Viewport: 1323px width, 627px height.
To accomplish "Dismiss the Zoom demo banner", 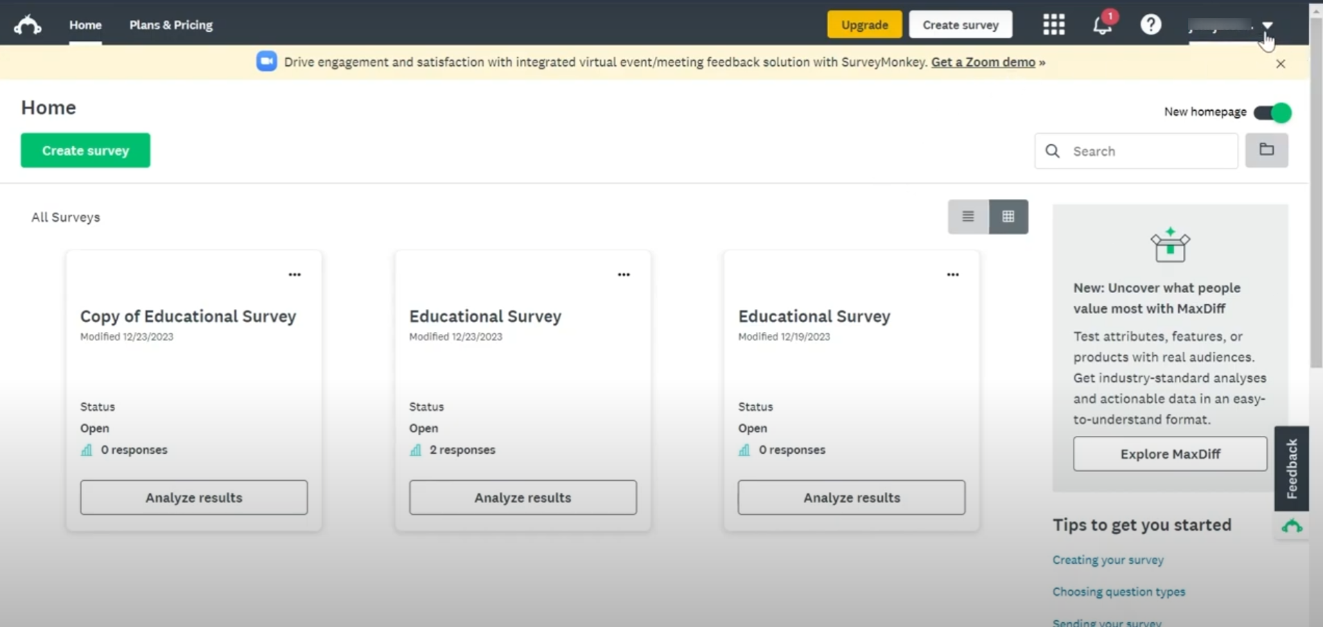I will (1280, 64).
